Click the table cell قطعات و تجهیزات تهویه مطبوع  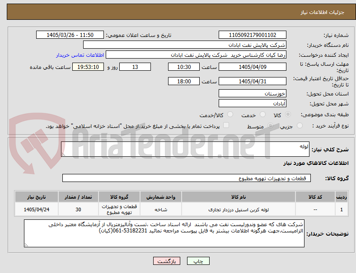pos(119,209)
